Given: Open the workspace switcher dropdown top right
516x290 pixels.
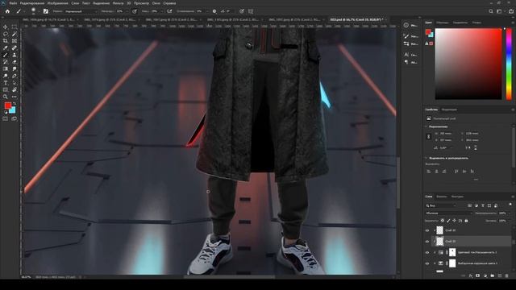Looking at the screenshot, I should [500, 11].
